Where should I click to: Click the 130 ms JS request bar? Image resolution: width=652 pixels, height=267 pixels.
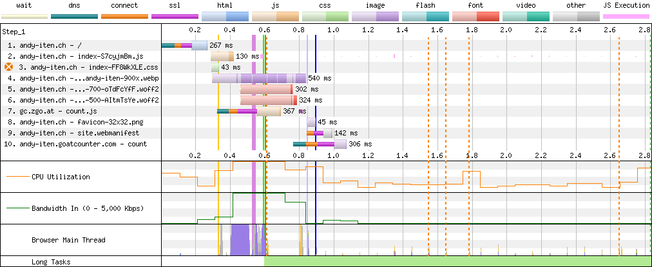(222, 56)
